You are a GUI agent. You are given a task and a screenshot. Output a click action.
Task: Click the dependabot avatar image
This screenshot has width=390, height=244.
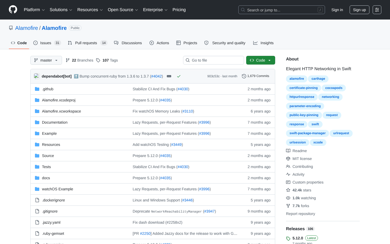point(37,76)
